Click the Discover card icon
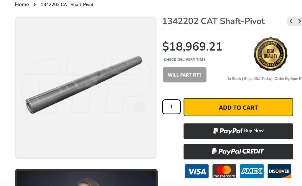The image size is (302, 186). coord(279,171)
